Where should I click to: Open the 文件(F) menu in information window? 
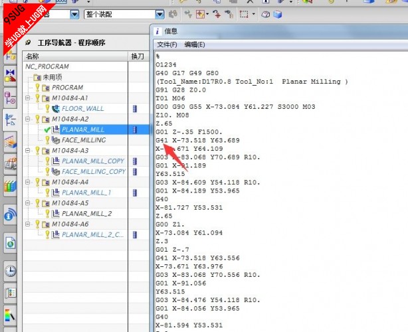coord(167,44)
